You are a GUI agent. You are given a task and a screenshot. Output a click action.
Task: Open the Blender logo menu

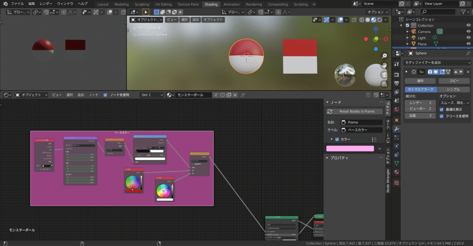pos(5,4)
